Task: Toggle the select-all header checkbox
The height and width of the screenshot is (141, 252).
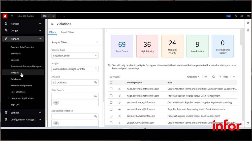Action: (x=111, y=83)
